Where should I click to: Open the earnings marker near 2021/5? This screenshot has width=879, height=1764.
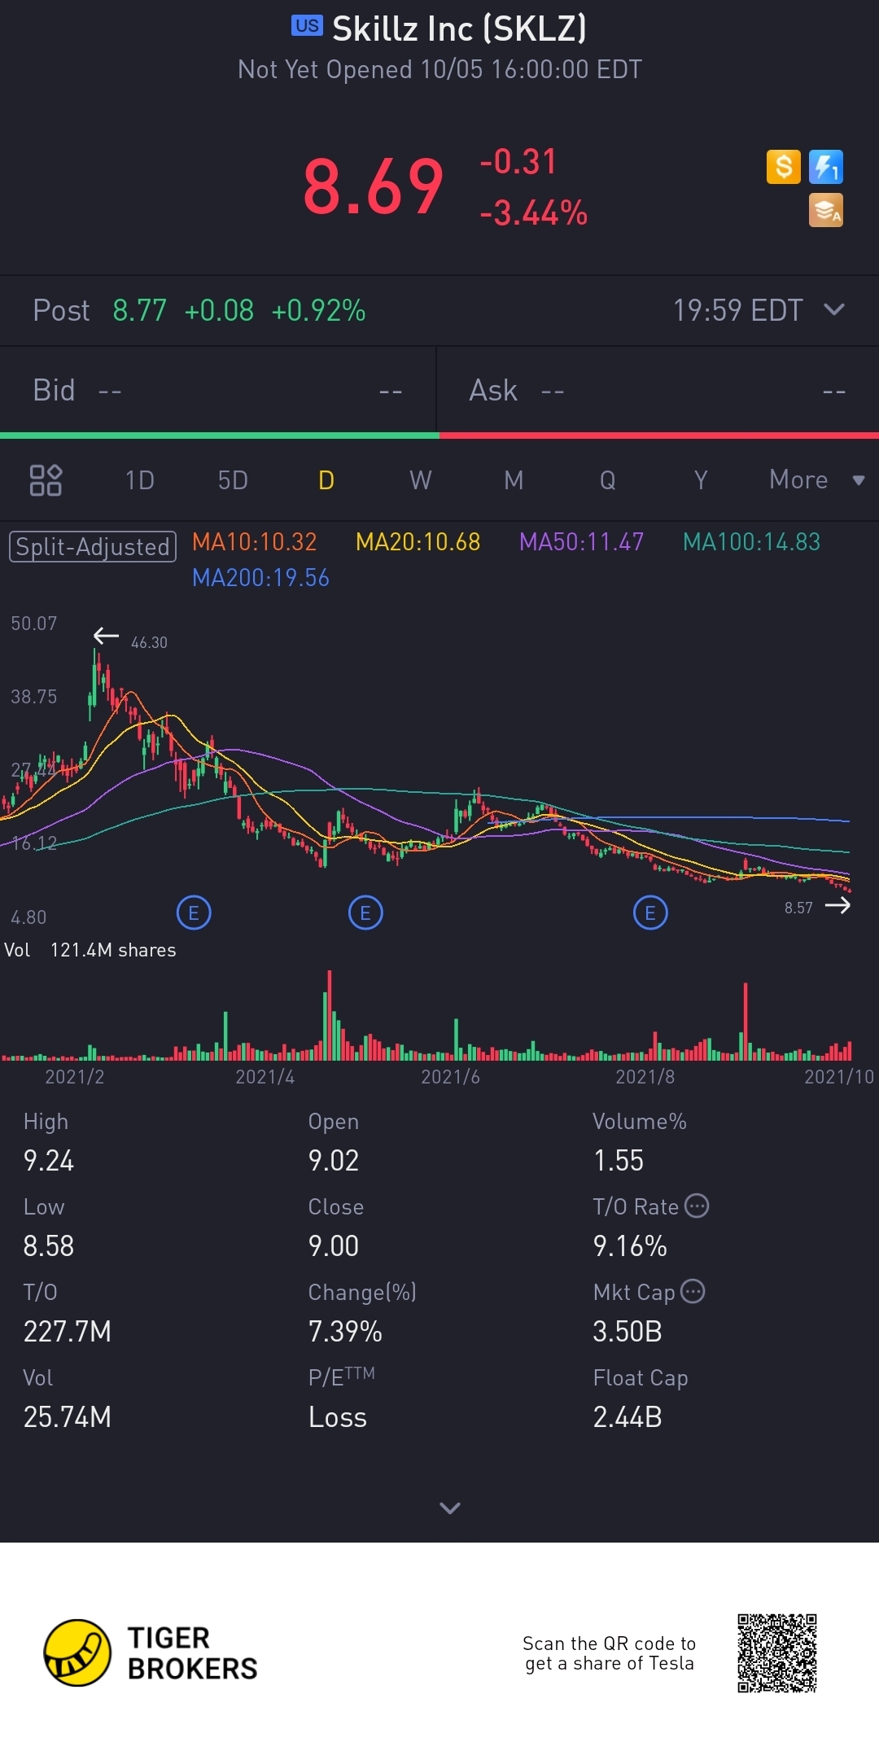coord(365,913)
